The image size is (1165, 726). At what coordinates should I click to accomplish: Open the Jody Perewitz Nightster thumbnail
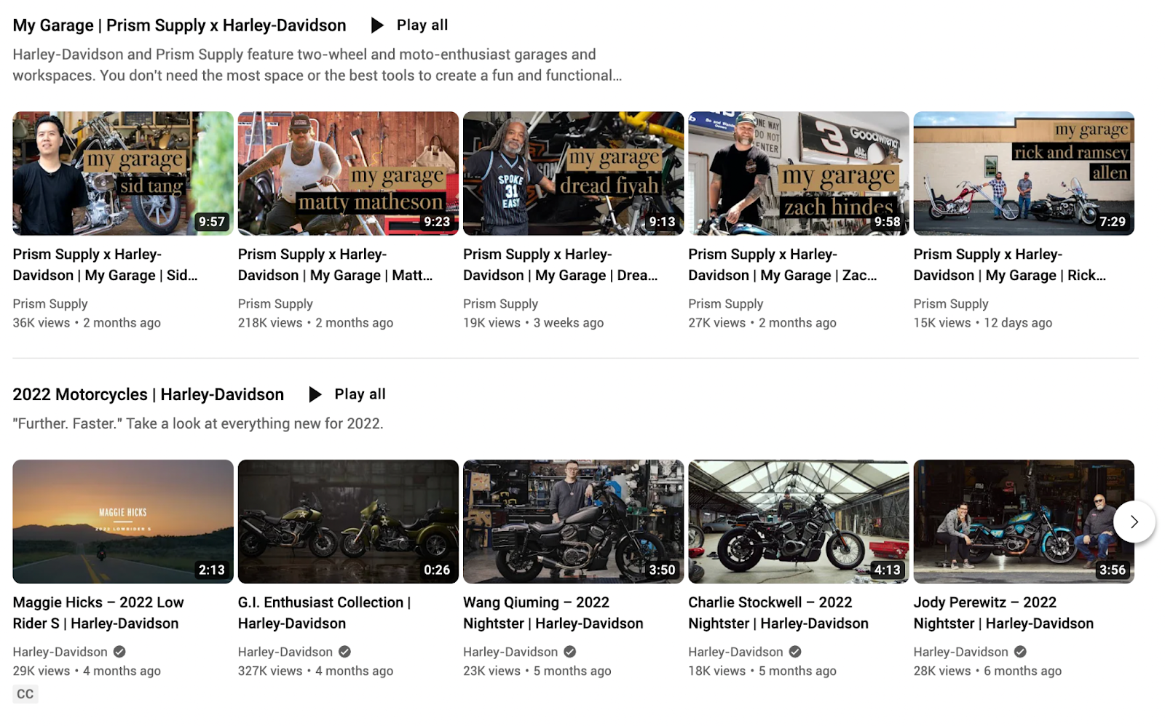[x=1024, y=522]
